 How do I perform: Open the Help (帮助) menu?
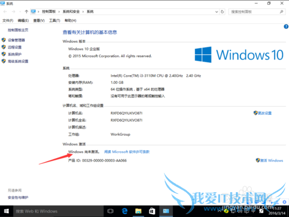pos(71,20)
